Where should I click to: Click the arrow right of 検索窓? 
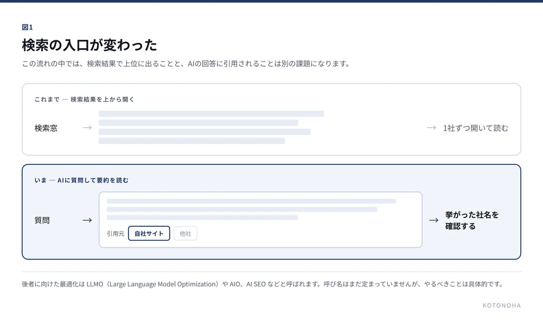(x=87, y=128)
